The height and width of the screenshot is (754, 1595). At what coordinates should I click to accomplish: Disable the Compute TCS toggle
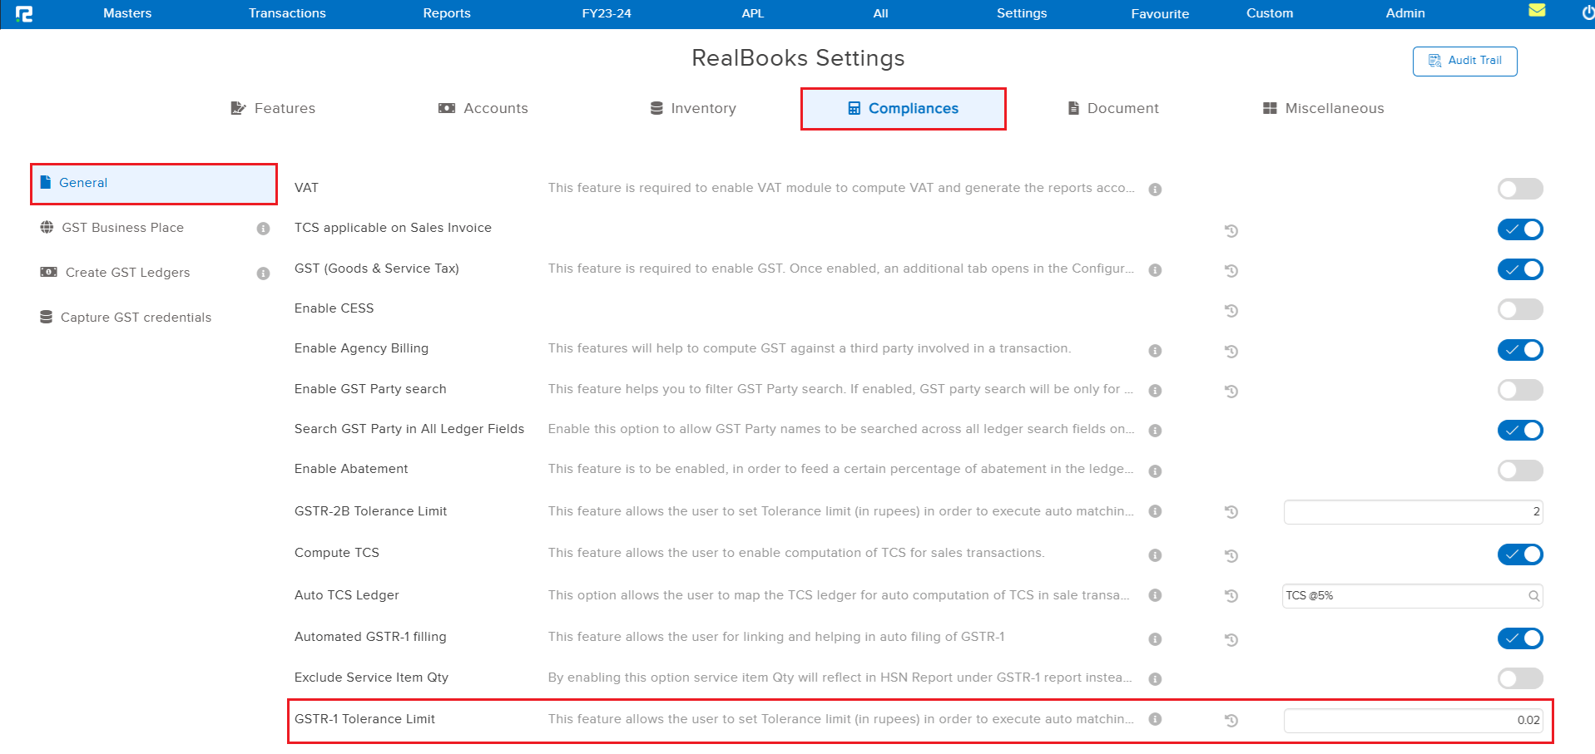tap(1520, 554)
